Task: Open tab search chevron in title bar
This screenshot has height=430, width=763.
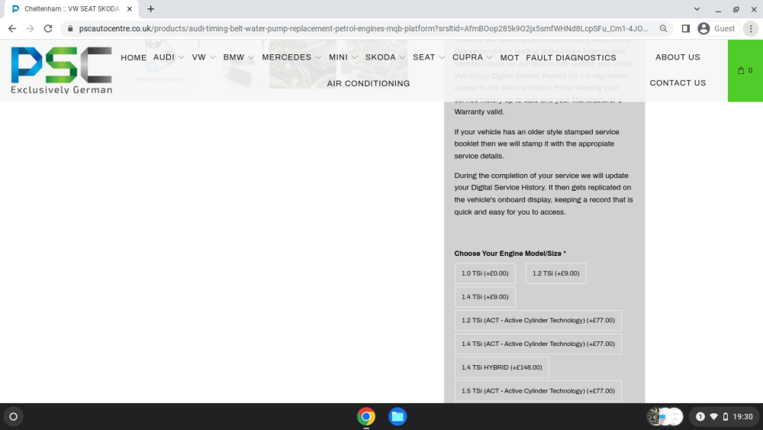Action: [697, 8]
